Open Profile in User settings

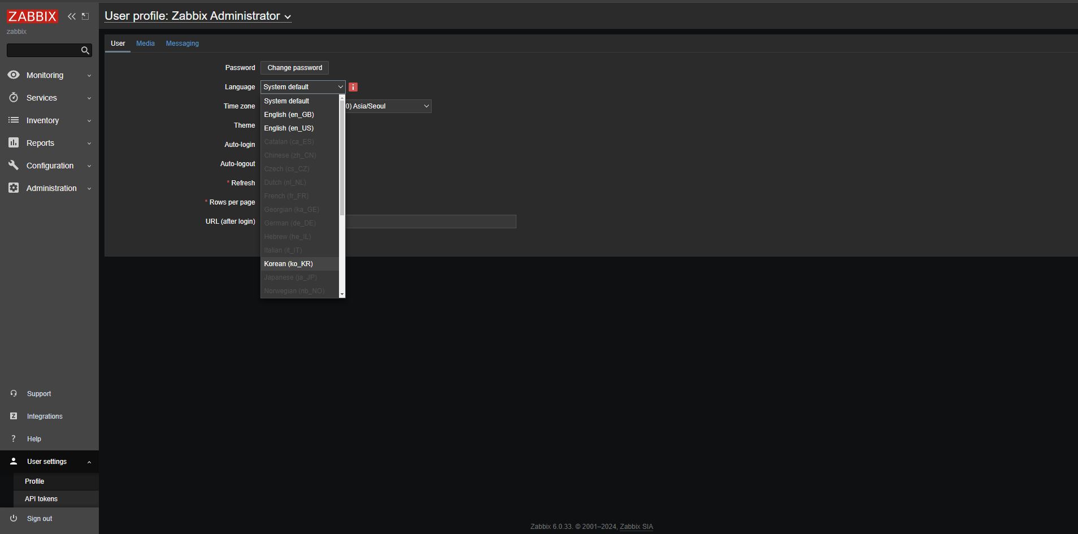[x=34, y=481]
